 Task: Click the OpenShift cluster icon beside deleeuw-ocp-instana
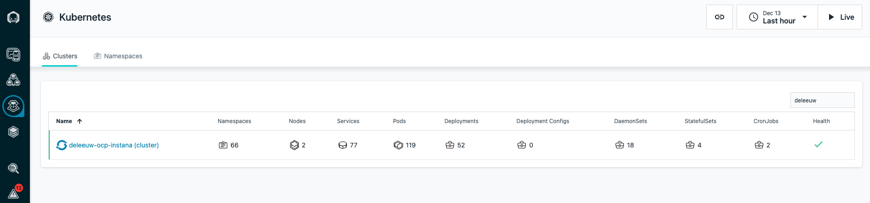click(62, 145)
